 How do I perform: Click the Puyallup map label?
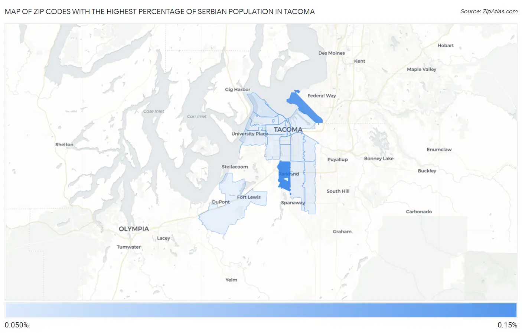click(337, 160)
